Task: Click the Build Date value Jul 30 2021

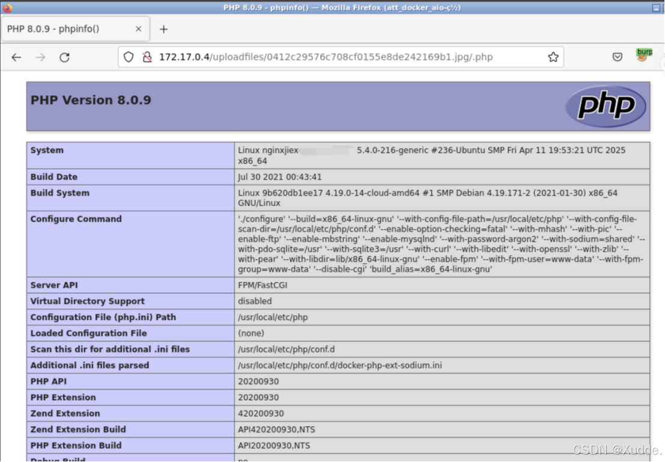Action: pyautogui.click(x=280, y=177)
